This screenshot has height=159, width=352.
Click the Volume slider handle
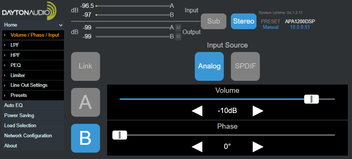[x=311, y=99]
